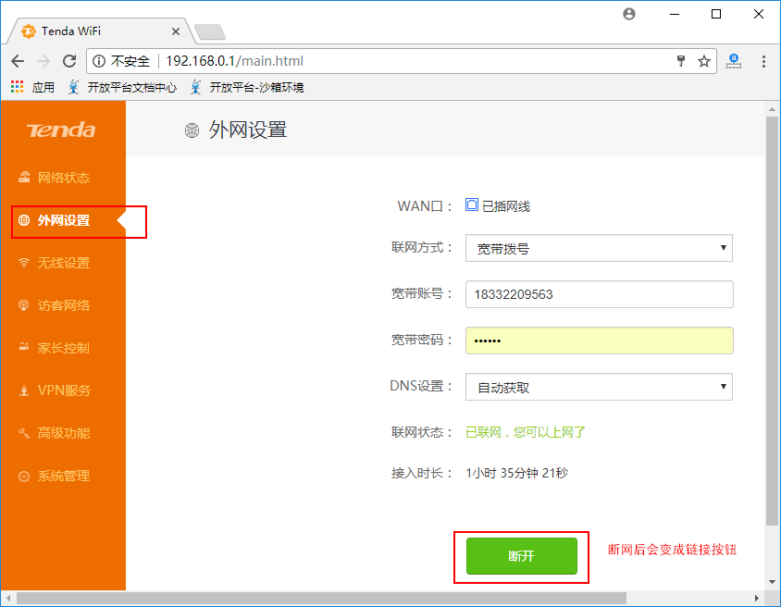Click the Tenda logo

61,130
